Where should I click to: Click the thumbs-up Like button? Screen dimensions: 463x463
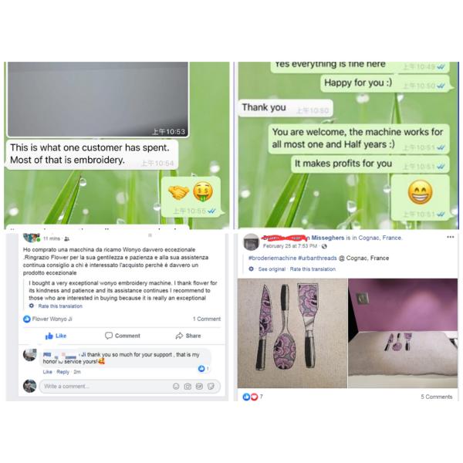56,336
